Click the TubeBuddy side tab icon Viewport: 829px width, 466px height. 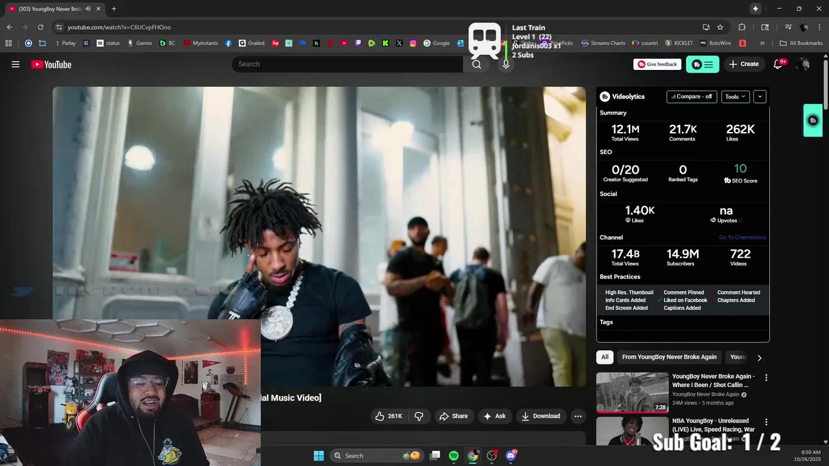813,120
